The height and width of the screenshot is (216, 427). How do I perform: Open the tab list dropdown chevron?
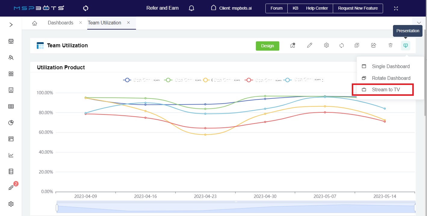419,23
